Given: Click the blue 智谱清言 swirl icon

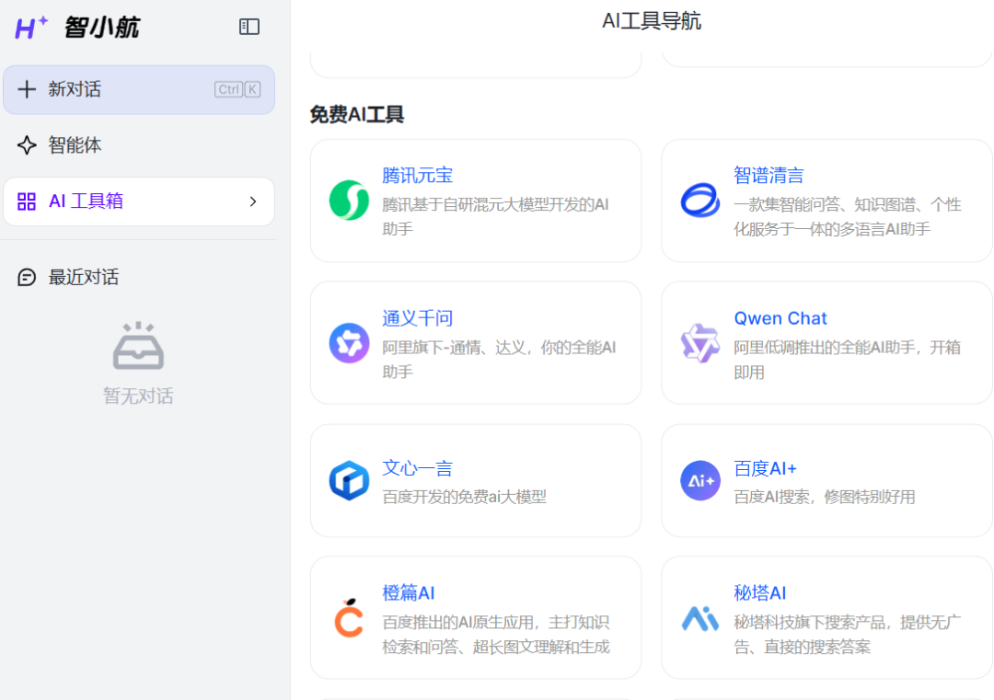Looking at the screenshot, I should coord(699,201).
